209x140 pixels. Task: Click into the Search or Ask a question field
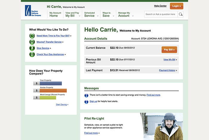(161, 14)
